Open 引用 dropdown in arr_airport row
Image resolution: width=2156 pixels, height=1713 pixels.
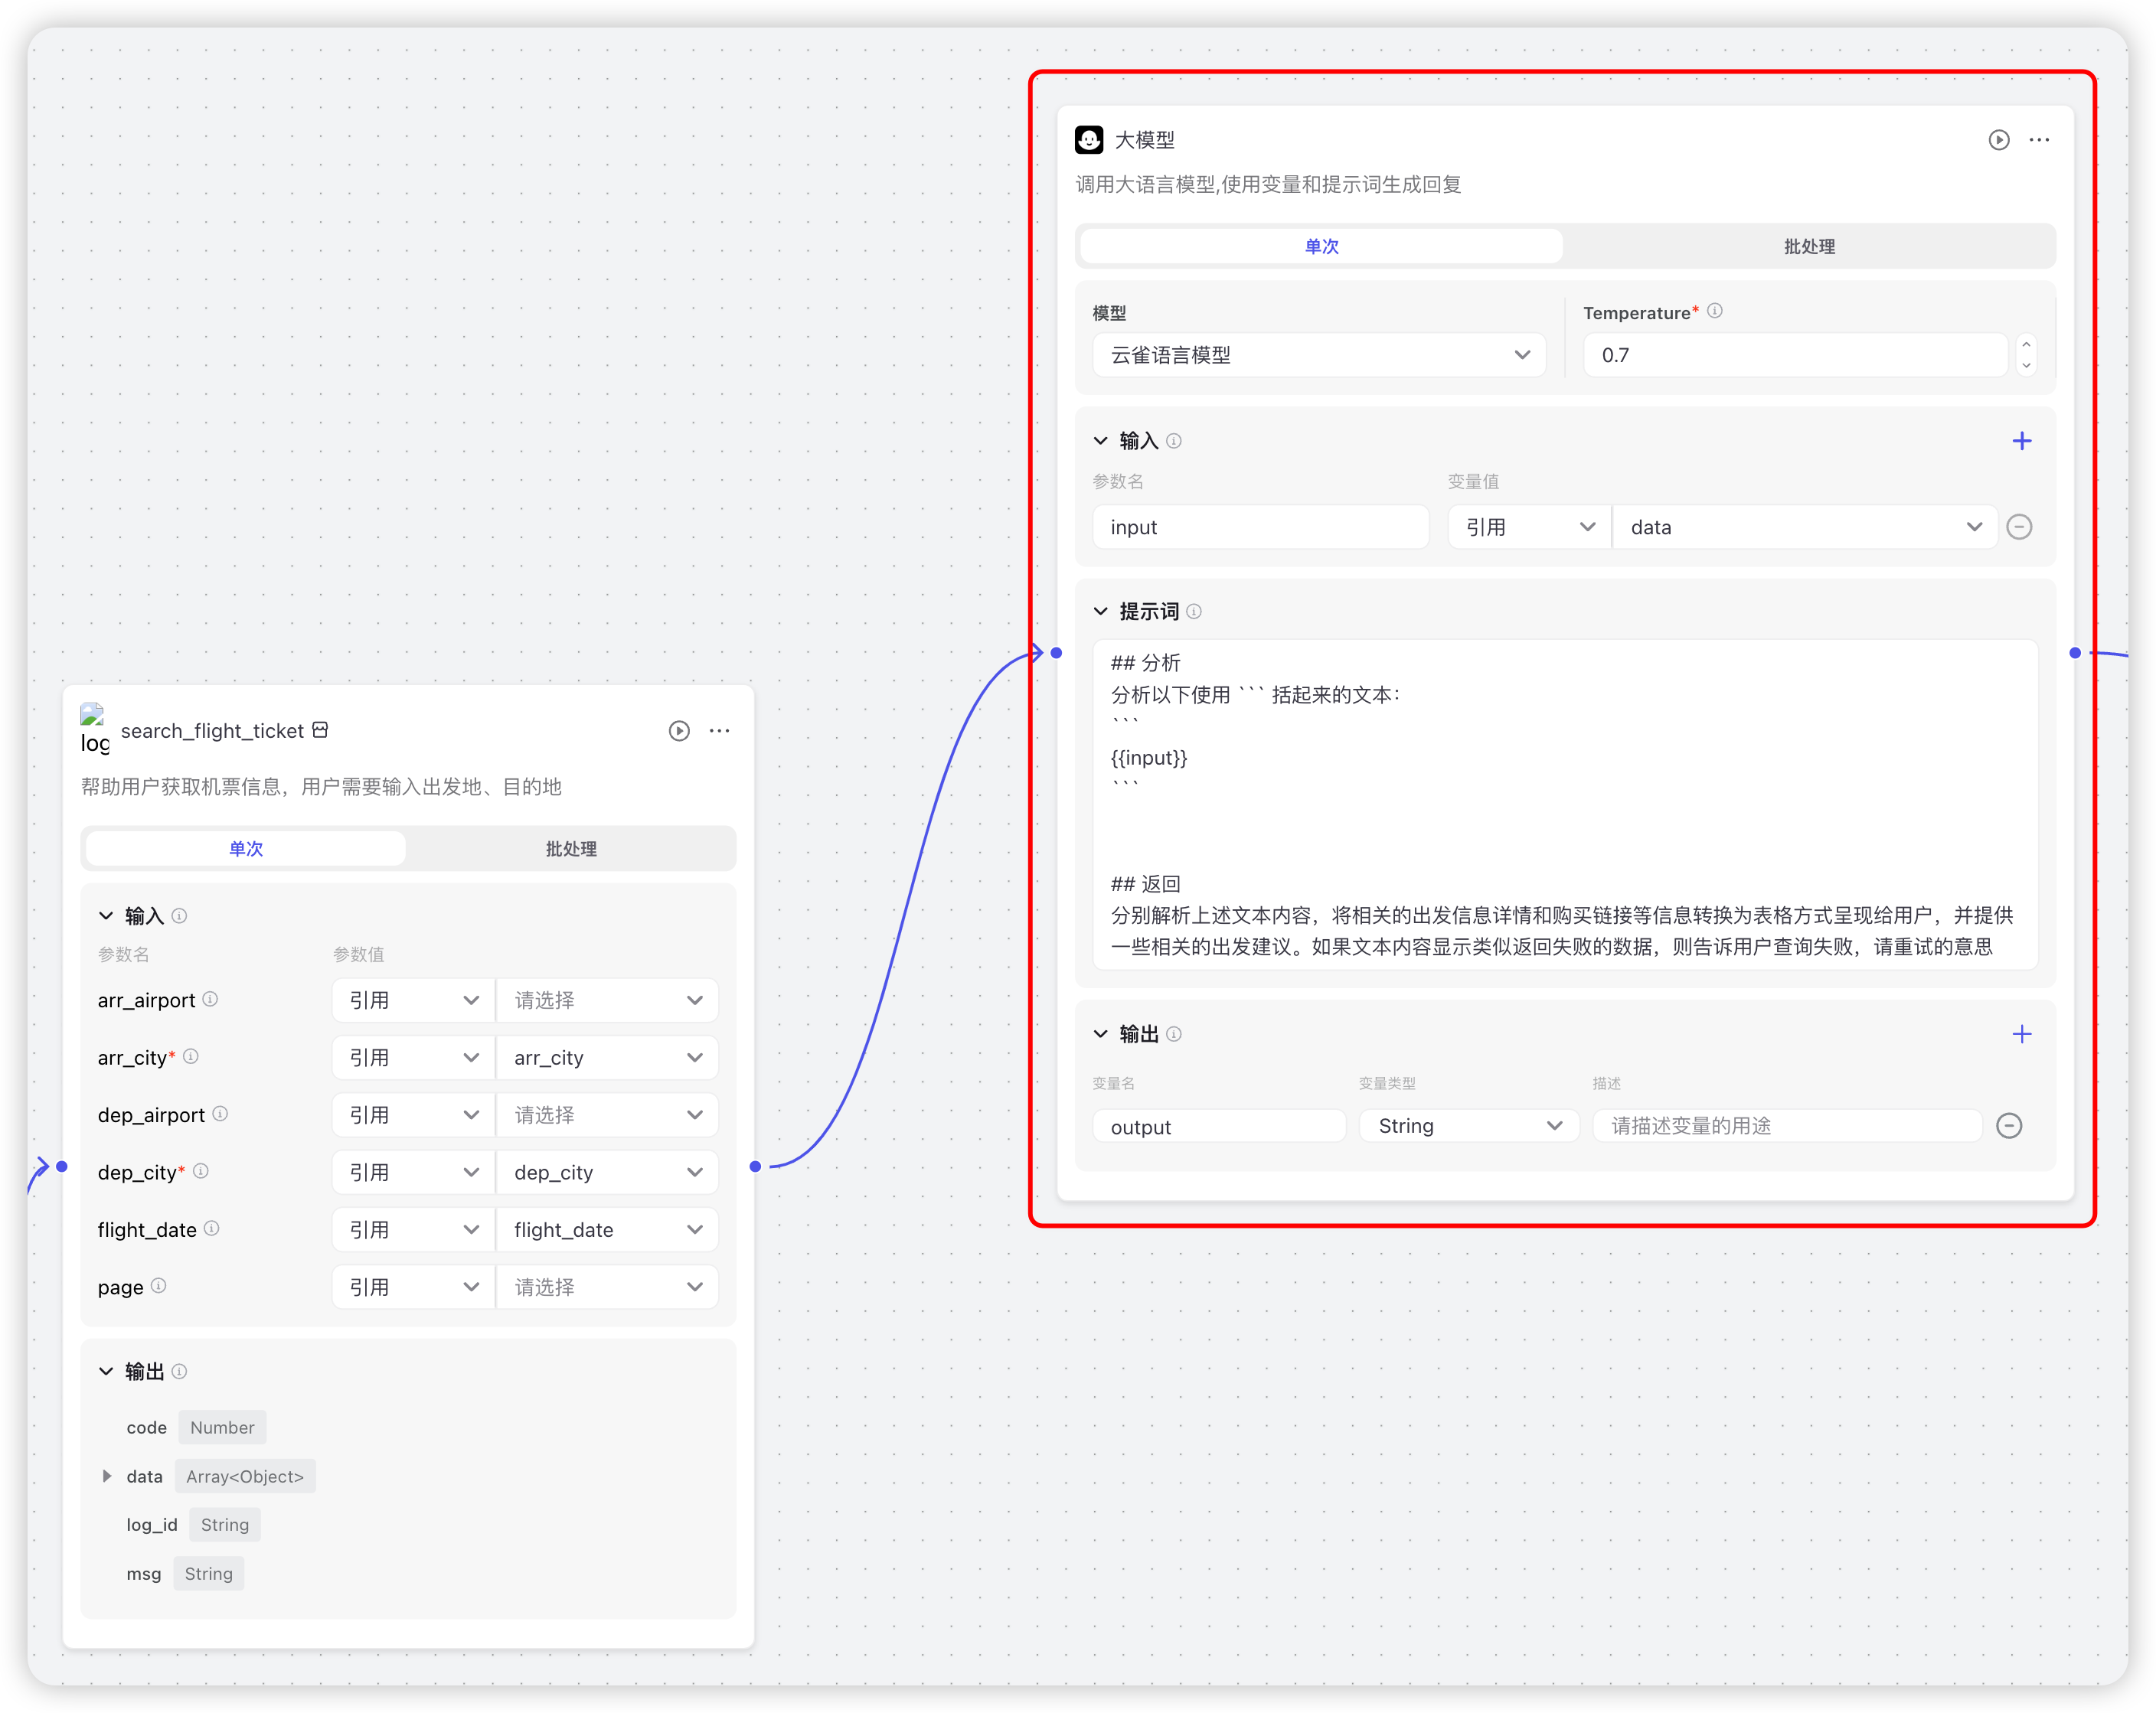coord(413,1000)
